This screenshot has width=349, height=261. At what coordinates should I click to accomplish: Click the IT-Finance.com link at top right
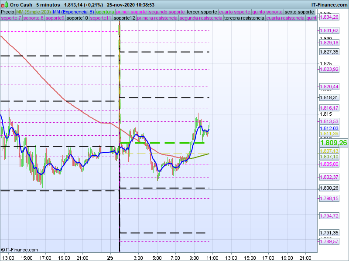click(330, 4)
